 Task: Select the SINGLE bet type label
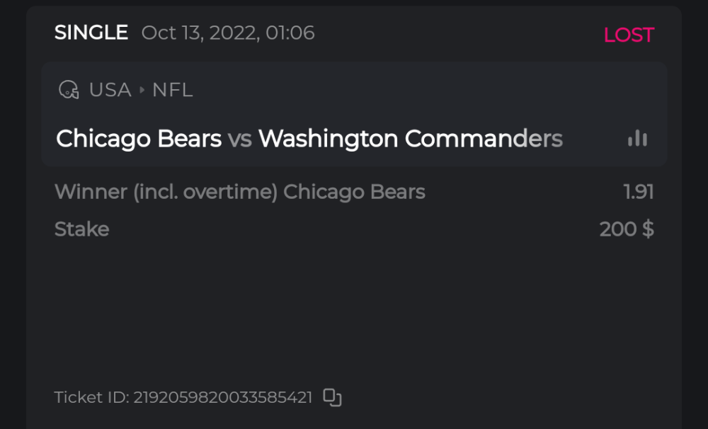point(91,32)
